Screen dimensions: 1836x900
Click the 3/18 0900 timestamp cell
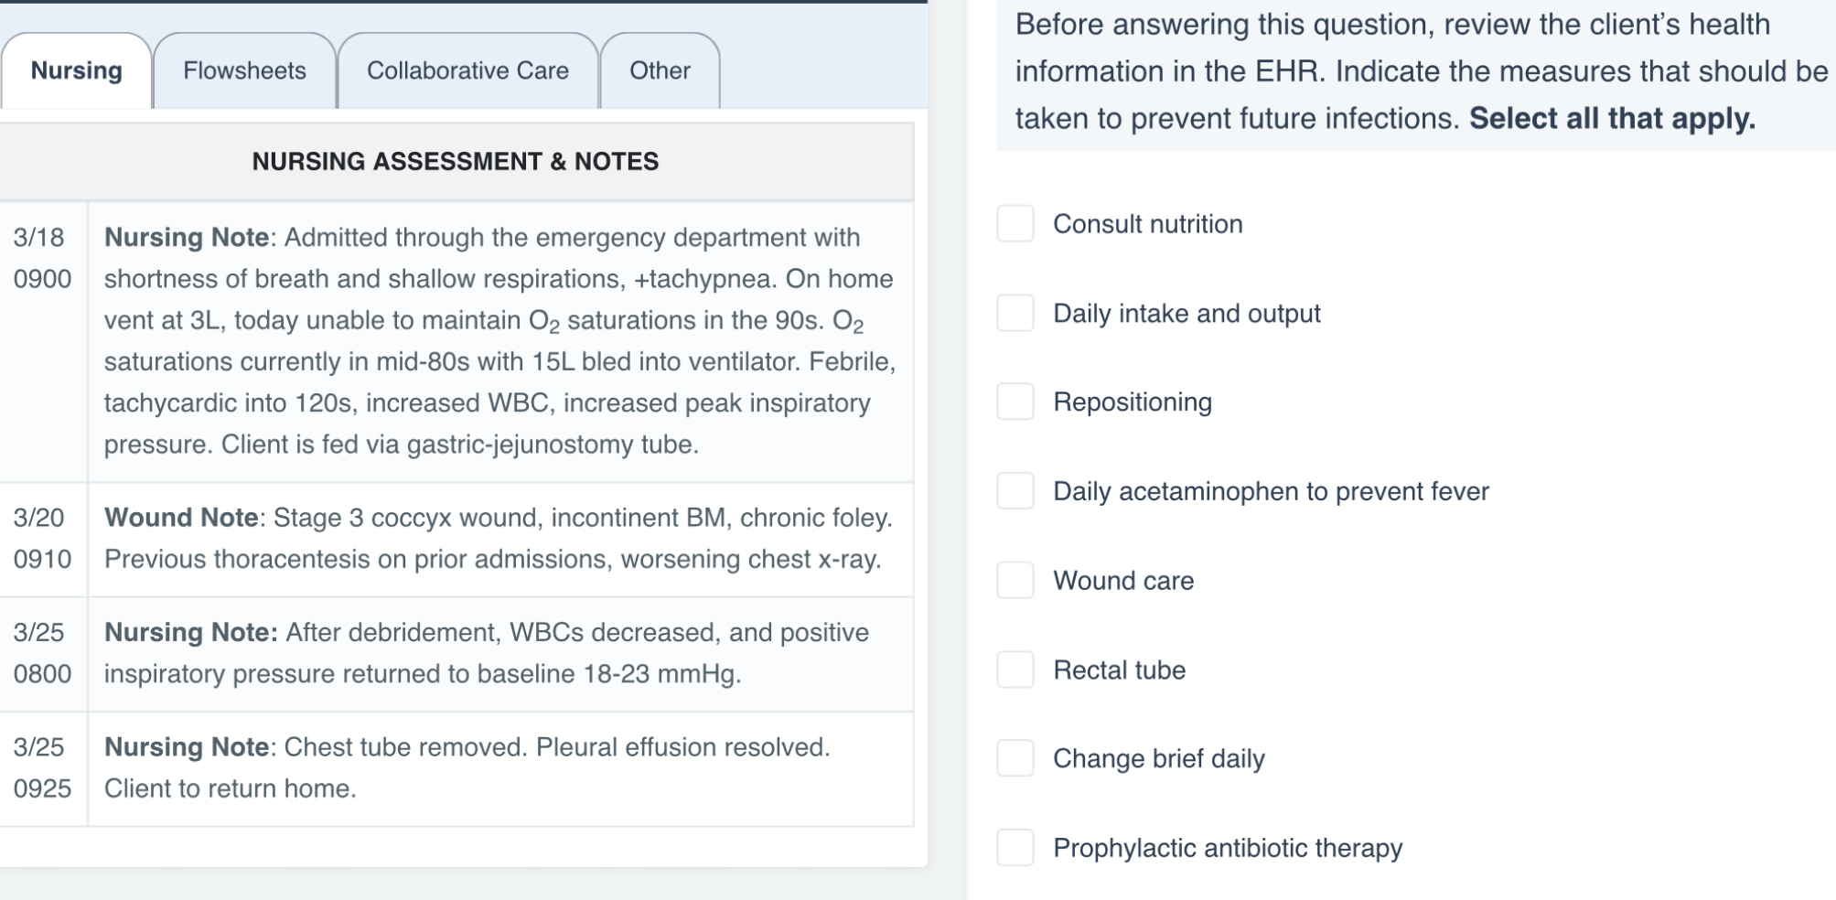click(x=43, y=259)
